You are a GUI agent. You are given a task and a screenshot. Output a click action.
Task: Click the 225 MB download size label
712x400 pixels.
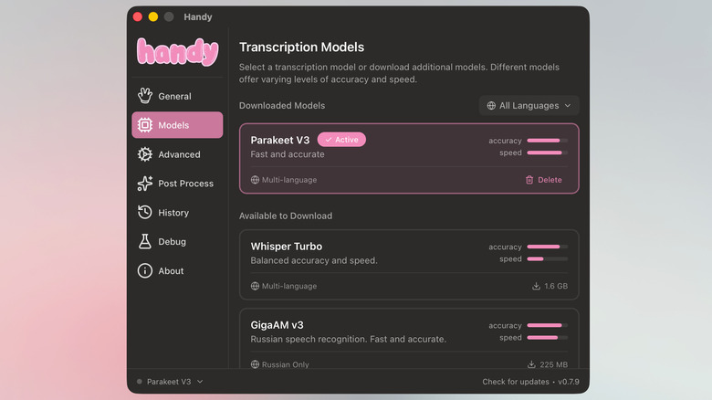[x=553, y=364]
